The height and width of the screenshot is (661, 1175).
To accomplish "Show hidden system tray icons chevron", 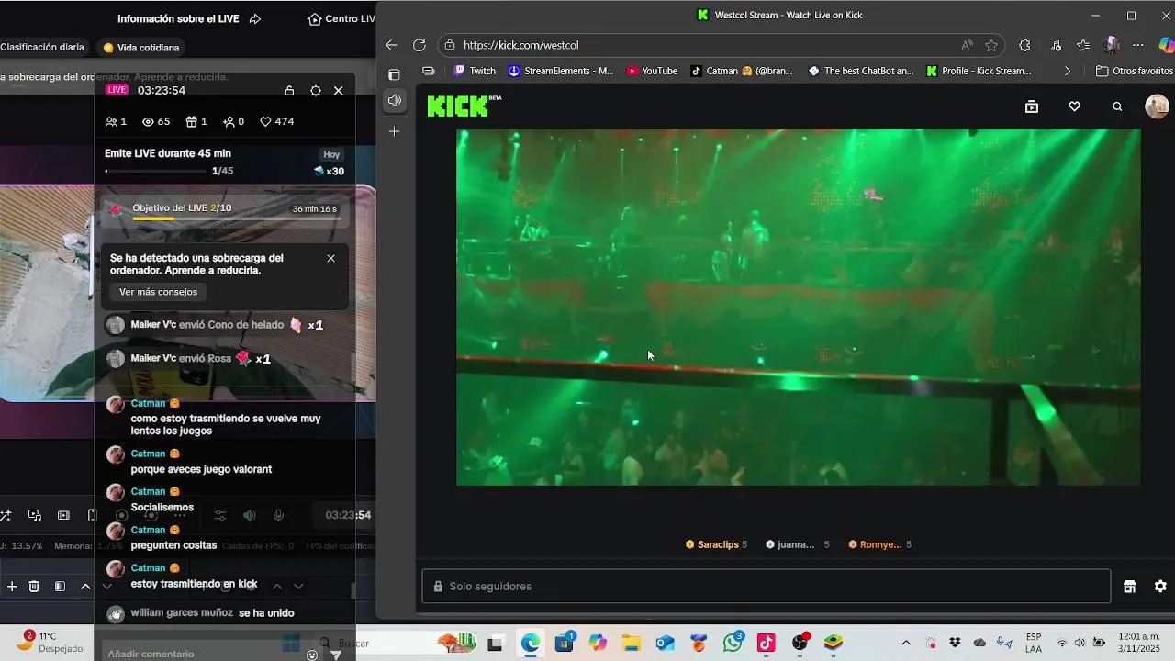I will pos(906,643).
